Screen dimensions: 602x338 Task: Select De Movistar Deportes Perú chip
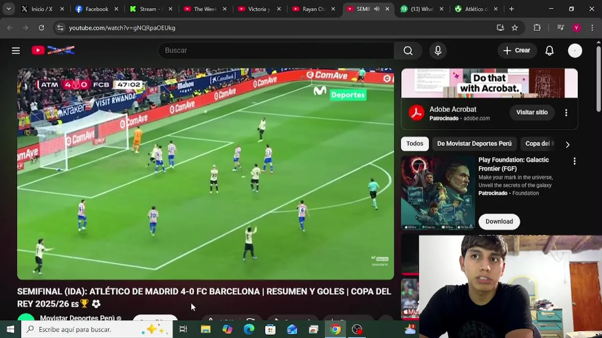tap(474, 144)
